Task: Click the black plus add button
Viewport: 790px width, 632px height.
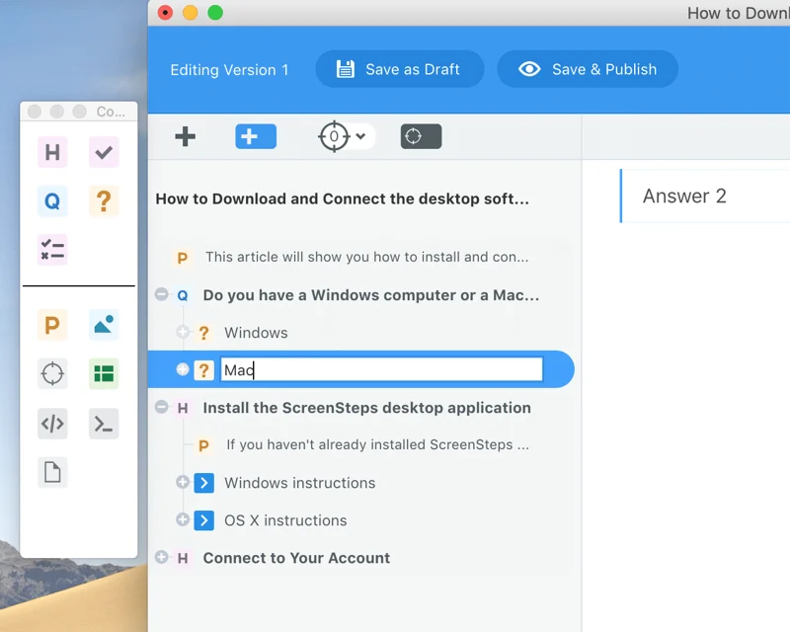Action: 185,136
